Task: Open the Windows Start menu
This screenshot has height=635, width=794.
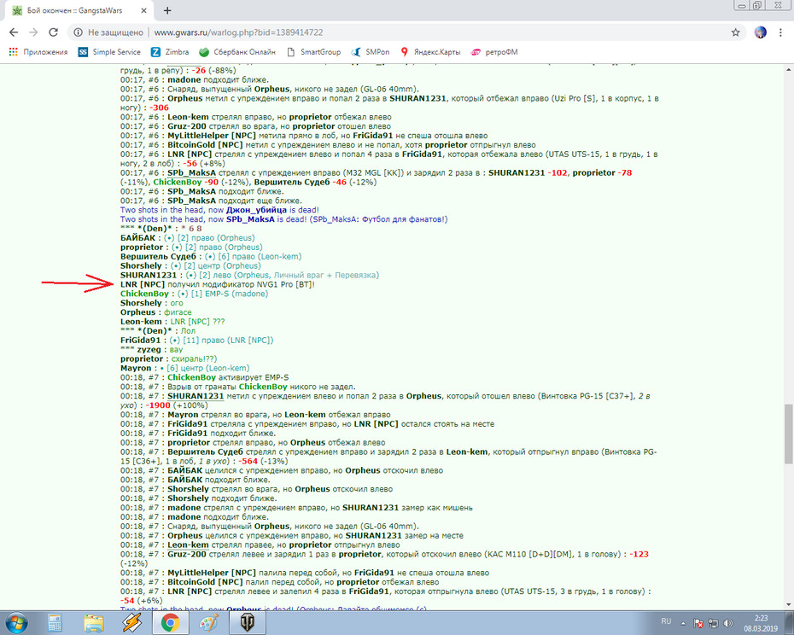Action: 15,623
